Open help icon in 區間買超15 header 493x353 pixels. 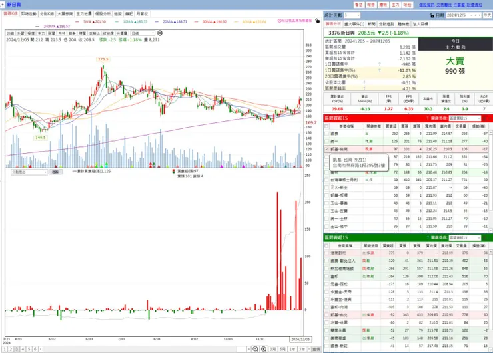pyautogui.click(x=428, y=118)
